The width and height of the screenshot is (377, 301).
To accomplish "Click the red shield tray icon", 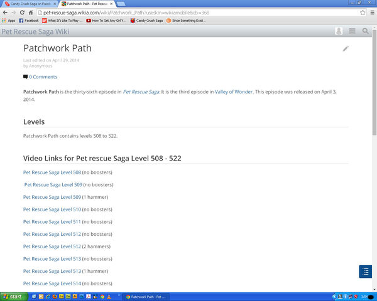I will (x=356, y=297).
